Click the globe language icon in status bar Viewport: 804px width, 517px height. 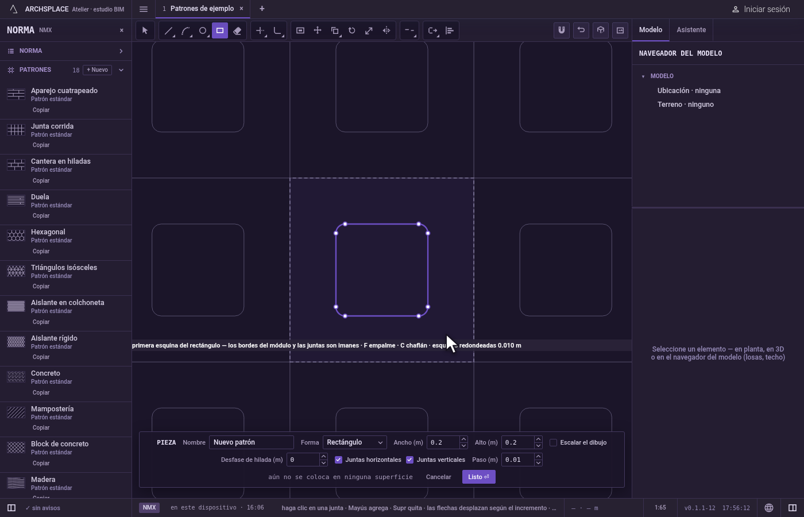[x=769, y=508]
